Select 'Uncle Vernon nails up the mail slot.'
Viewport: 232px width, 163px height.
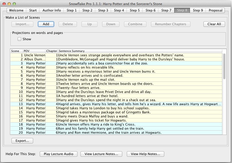tap(140, 80)
